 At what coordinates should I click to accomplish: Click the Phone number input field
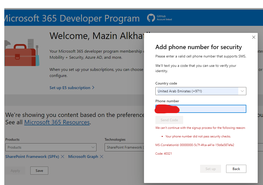201,109
